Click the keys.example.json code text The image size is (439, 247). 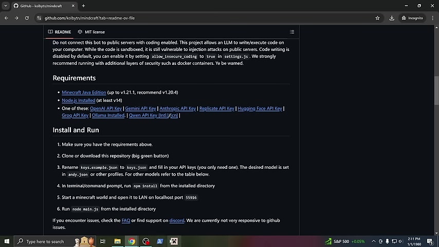99,167
